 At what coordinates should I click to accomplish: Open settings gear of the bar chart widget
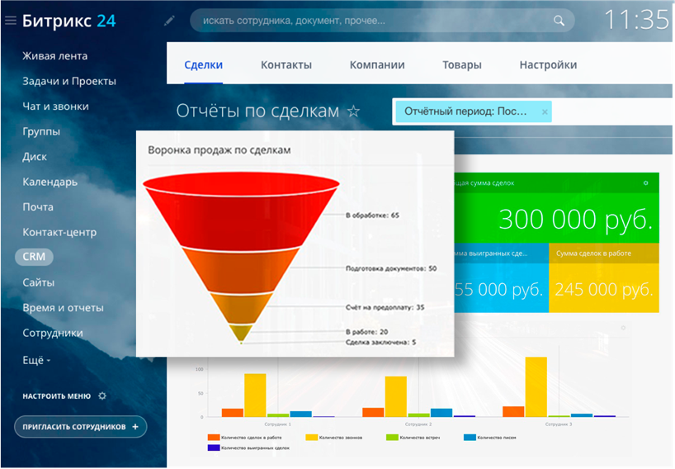click(623, 328)
